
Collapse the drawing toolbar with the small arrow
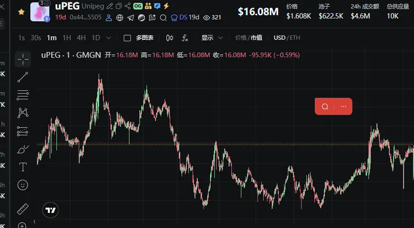[x=34, y=222]
